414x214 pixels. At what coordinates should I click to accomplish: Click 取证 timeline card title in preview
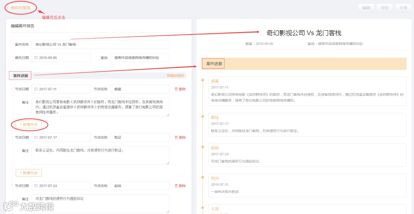(215, 118)
